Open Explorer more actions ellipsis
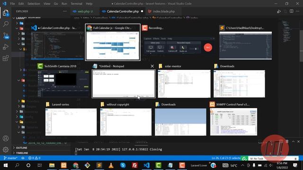The image size is (303, 170). 65,11
